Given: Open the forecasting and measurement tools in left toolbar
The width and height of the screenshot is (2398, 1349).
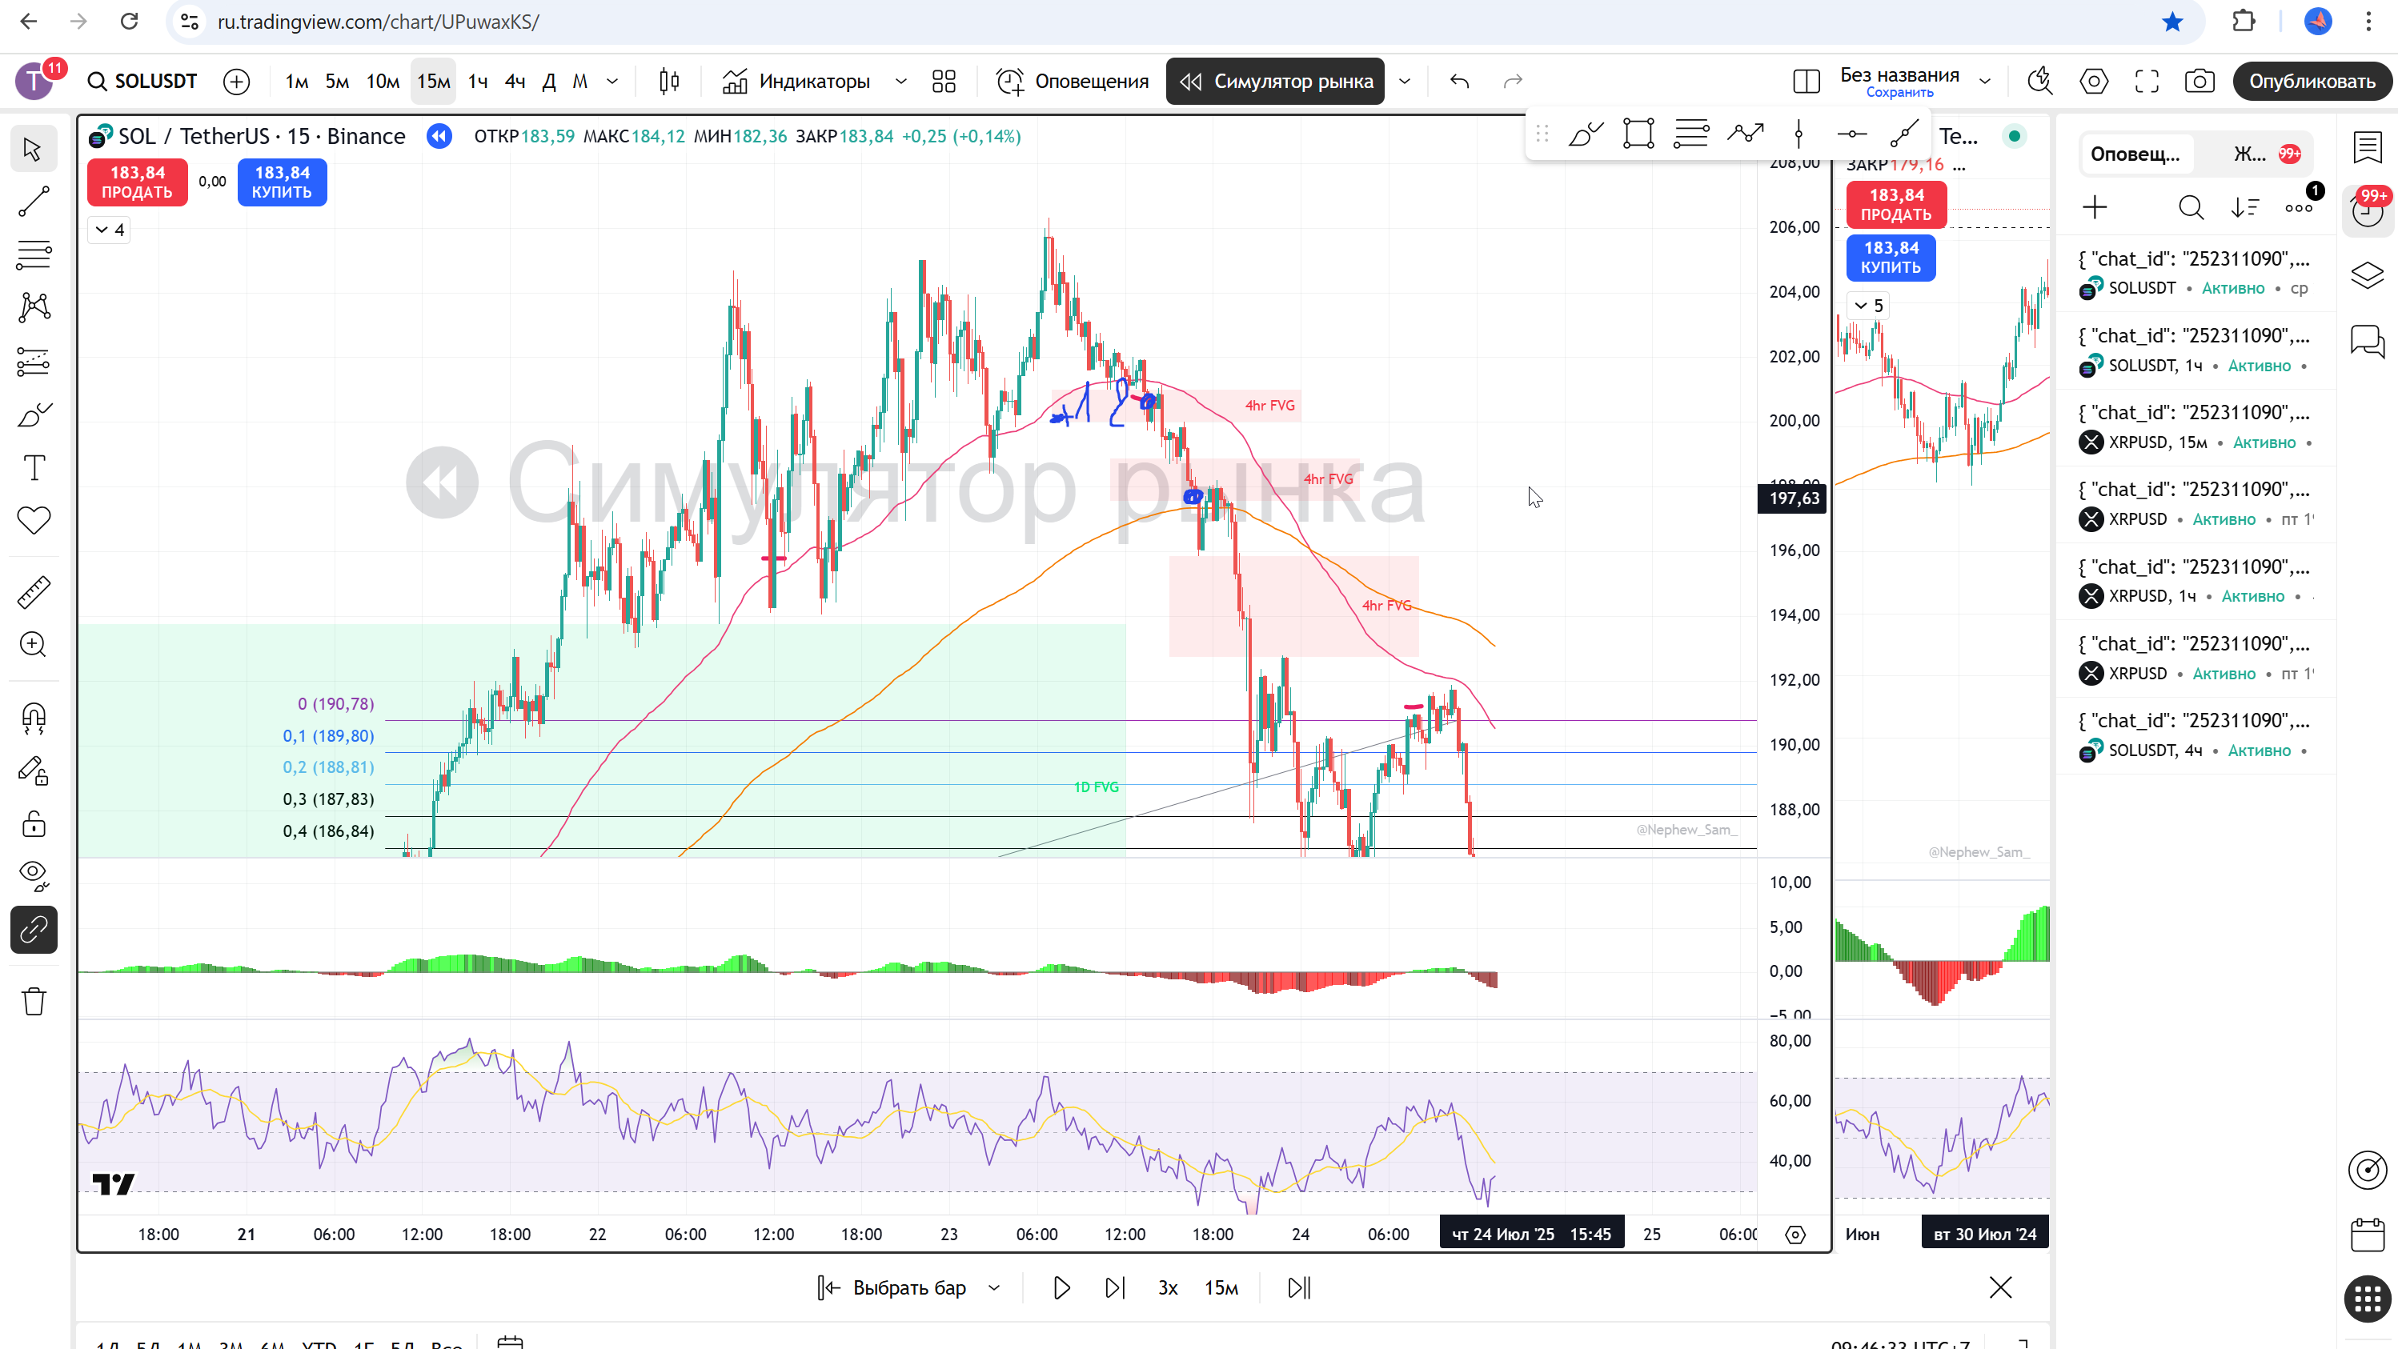Looking at the screenshot, I should [x=34, y=361].
